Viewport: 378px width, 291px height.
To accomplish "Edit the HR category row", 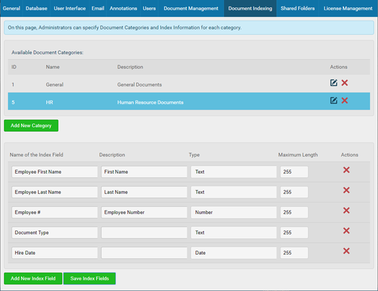I will point(334,100).
